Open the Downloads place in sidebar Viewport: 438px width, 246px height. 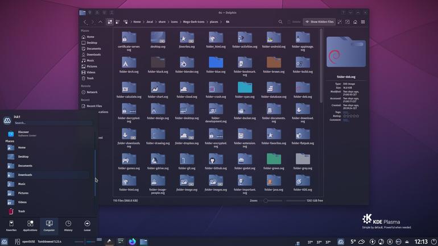click(x=94, y=55)
